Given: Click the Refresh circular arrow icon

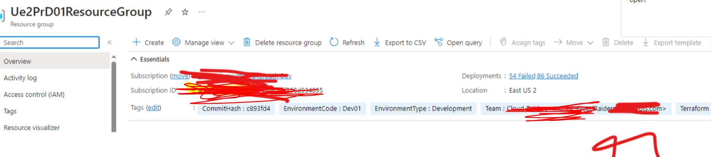Looking at the screenshot, I should (334, 42).
